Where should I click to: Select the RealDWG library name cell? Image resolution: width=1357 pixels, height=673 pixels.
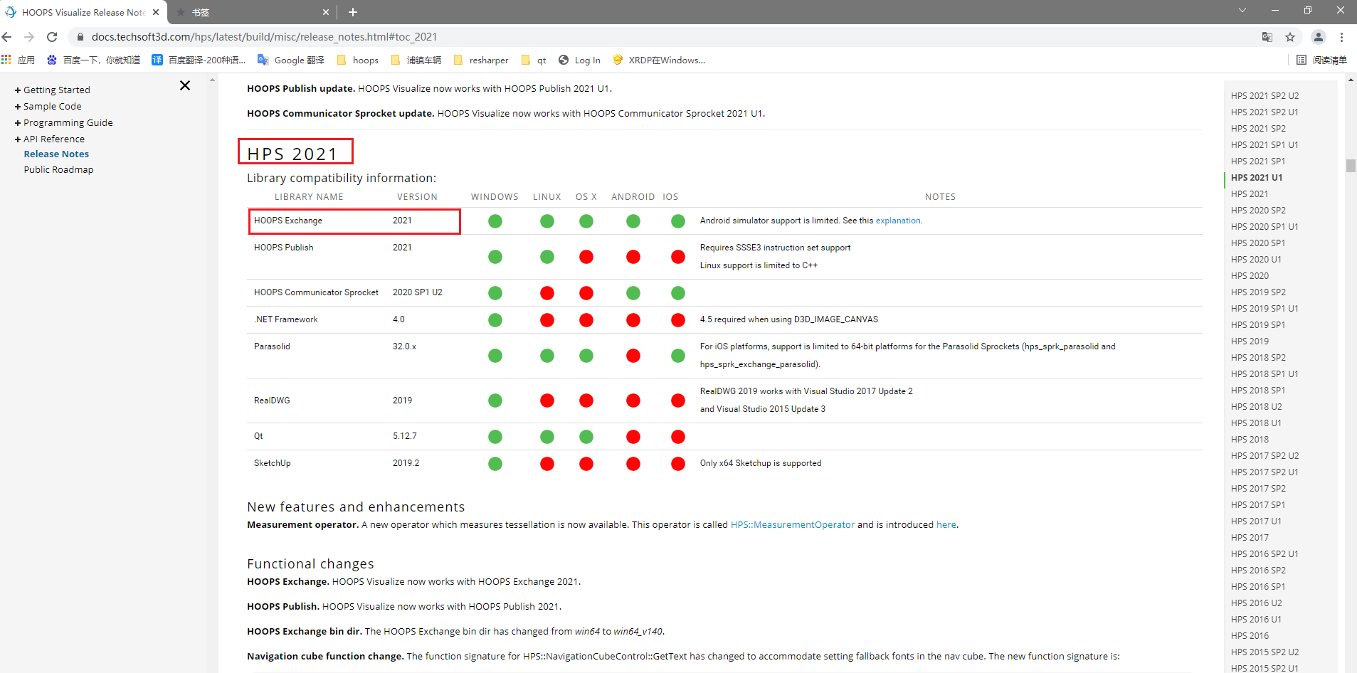pos(272,401)
